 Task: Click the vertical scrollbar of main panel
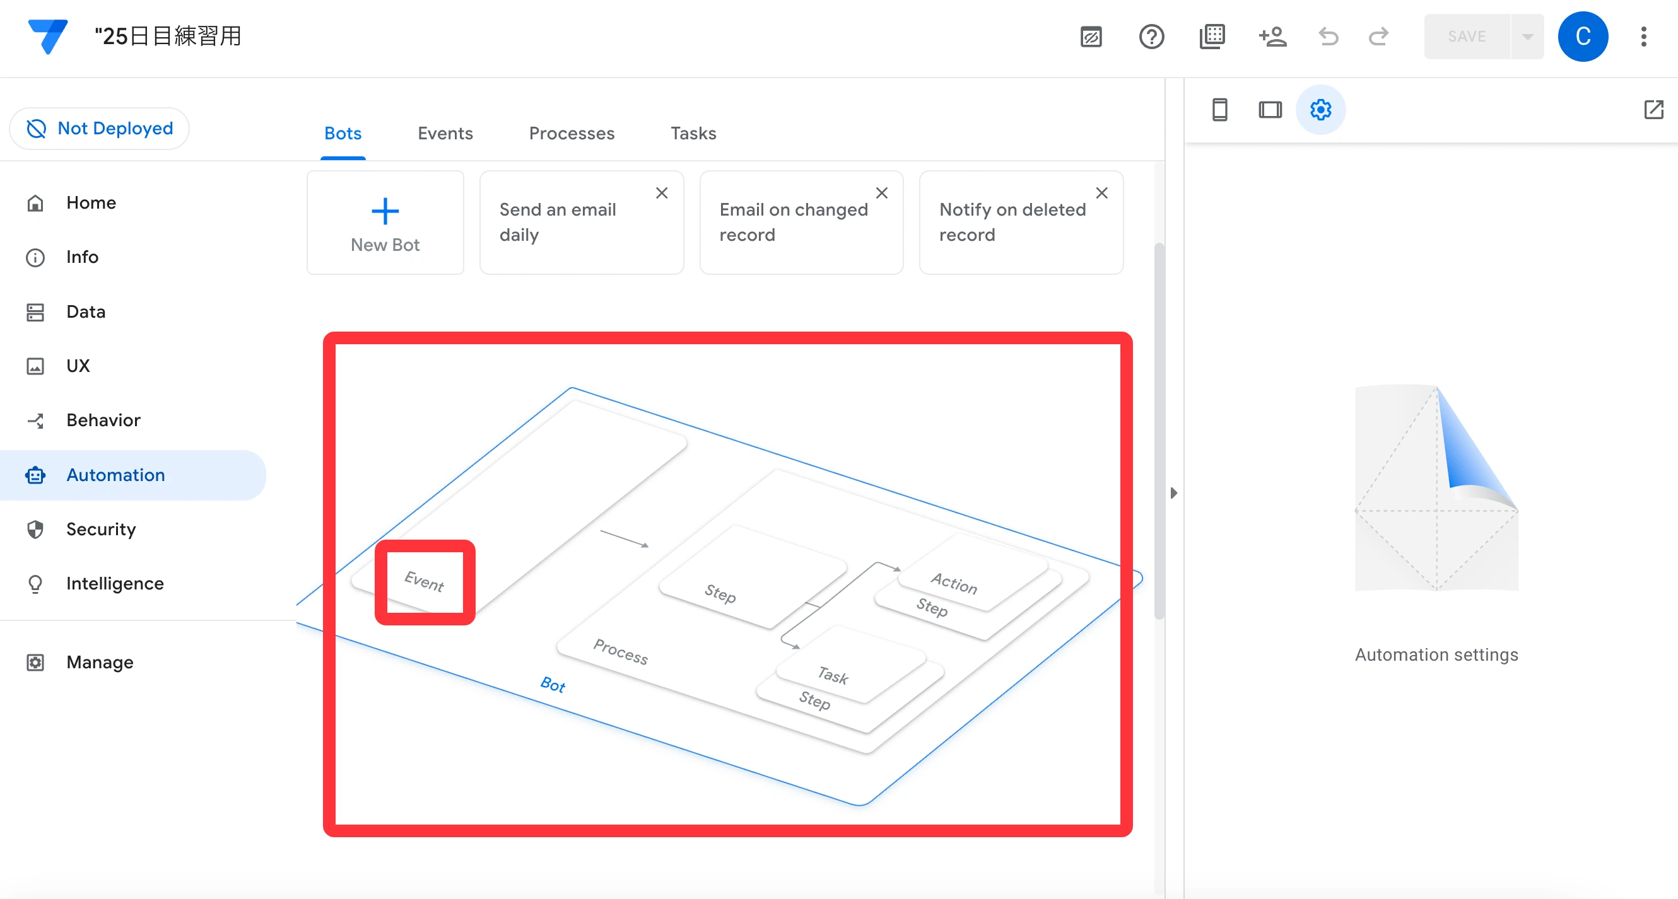pyautogui.click(x=1159, y=431)
